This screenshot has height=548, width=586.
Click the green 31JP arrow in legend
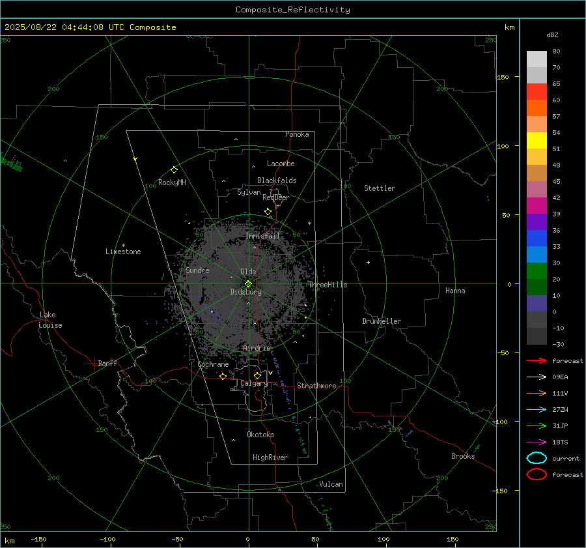pyautogui.click(x=537, y=425)
